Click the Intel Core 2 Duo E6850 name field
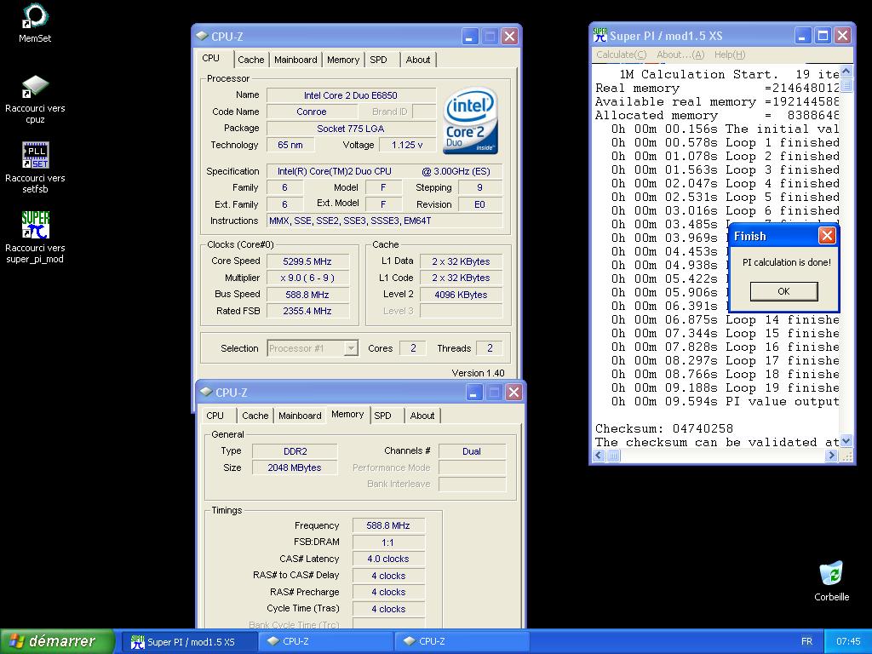Screen dimensions: 872x654 [351, 95]
